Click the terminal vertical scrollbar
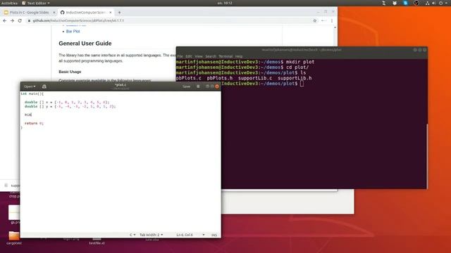 point(427,156)
